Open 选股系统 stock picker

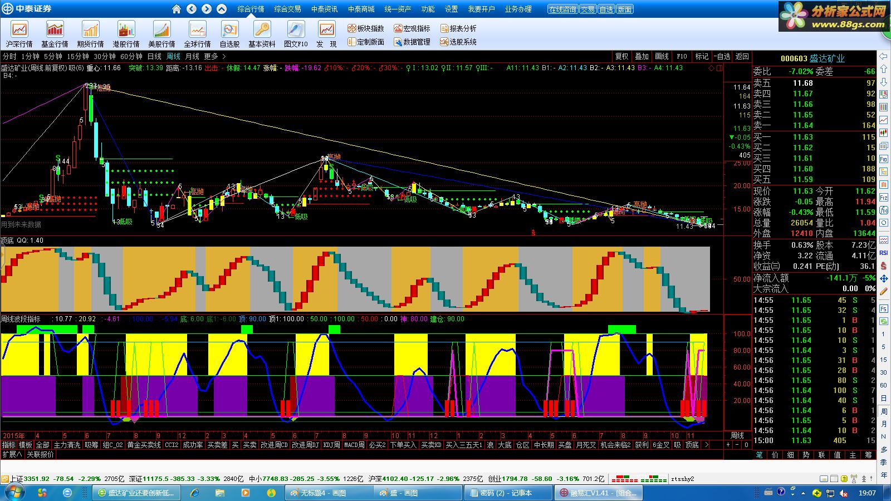[458, 42]
